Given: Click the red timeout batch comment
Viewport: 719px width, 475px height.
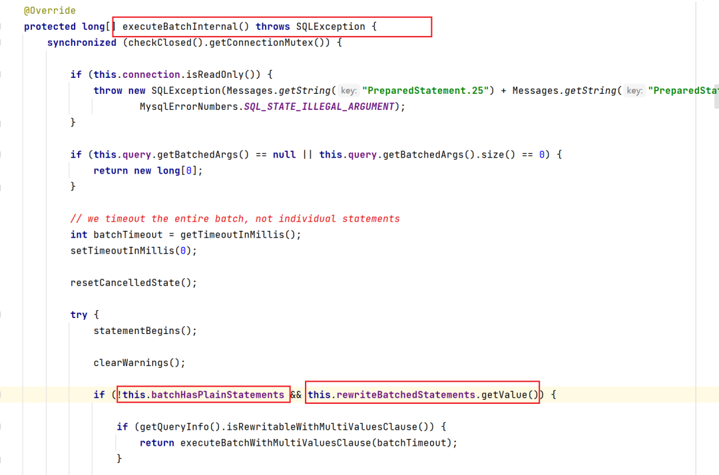Looking at the screenshot, I should (235, 219).
